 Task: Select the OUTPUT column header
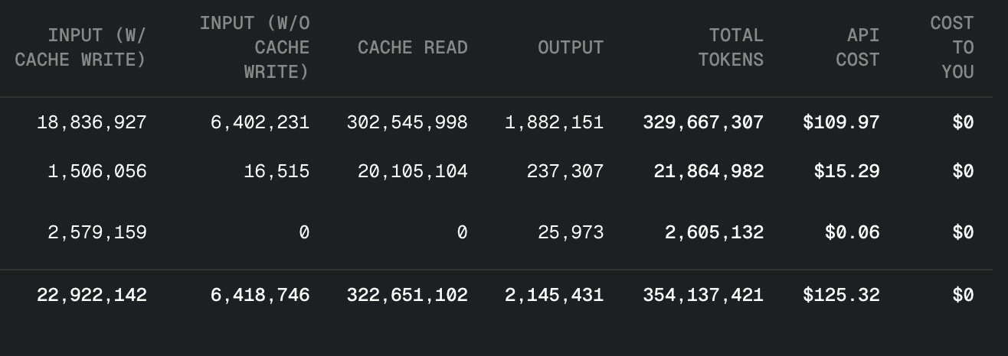point(571,47)
